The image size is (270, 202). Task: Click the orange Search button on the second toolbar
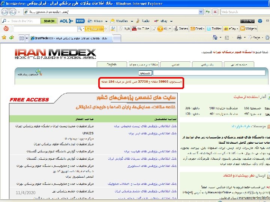tap(94, 29)
